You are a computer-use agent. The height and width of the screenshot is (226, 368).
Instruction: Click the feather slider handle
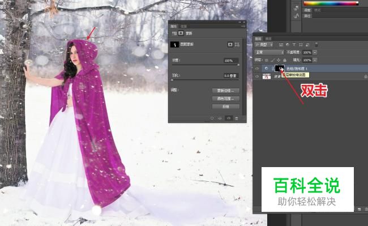pos(172,80)
